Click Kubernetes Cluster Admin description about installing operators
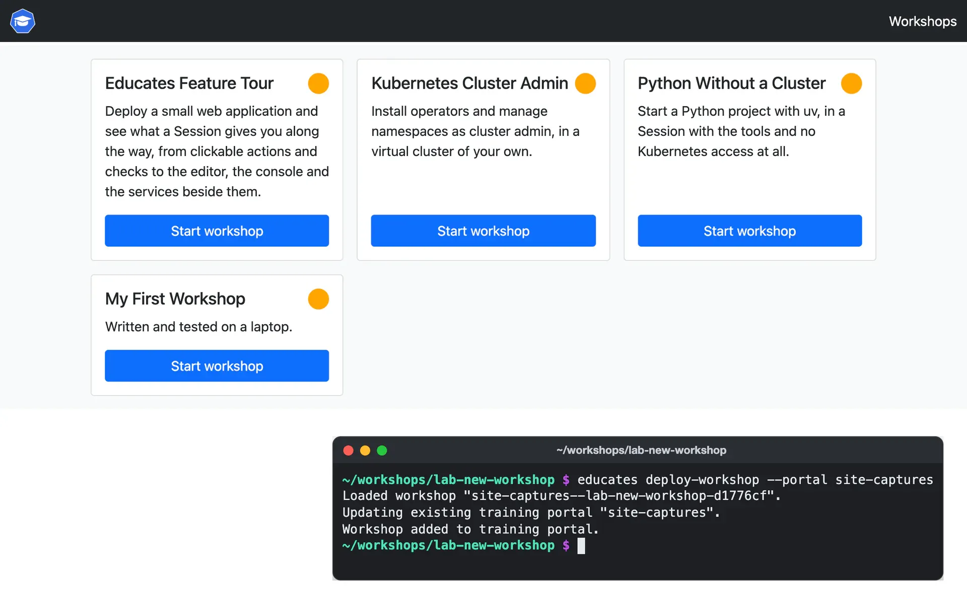967x604 pixels. pyautogui.click(x=475, y=131)
